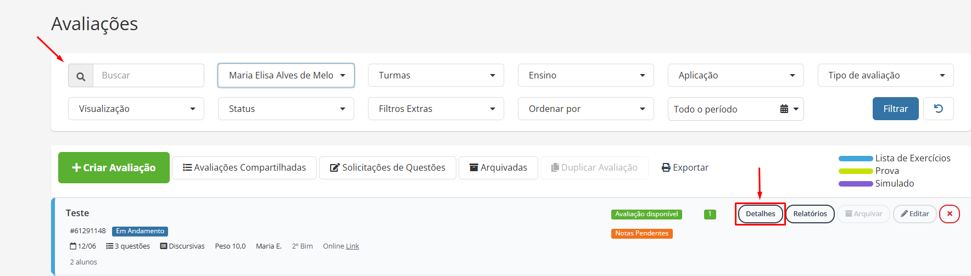This screenshot has width=971, height=276.
Task: Open the Ensino dropdown
Action: pyautogui.click(x=586, y=76)
